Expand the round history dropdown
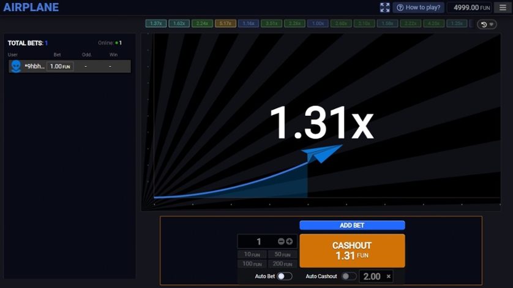 click(x=488, y=25)
